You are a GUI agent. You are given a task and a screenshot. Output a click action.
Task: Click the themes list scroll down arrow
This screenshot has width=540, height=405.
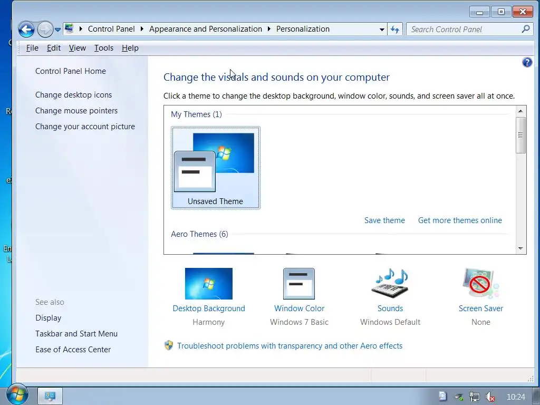click(x=520, y=248)
